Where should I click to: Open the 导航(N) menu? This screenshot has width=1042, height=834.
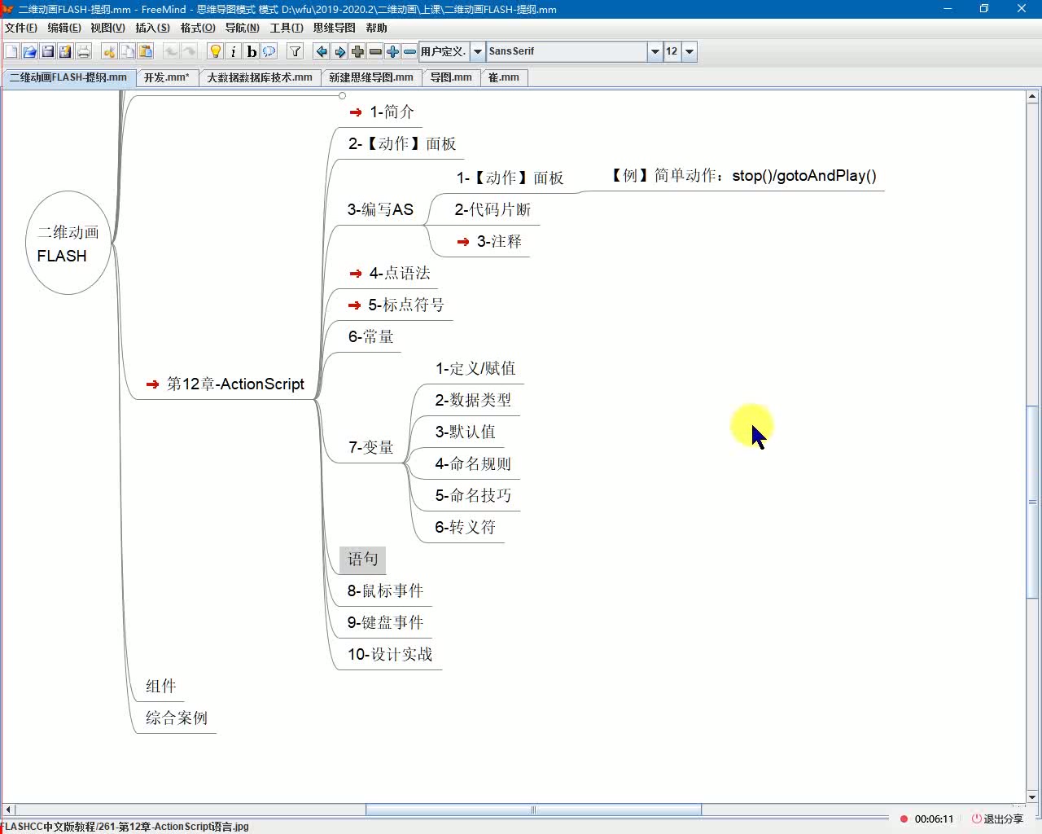click(x=242, y=28)
